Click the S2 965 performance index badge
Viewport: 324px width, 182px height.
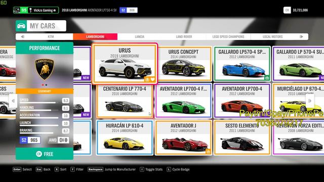[x=30, y=140]
